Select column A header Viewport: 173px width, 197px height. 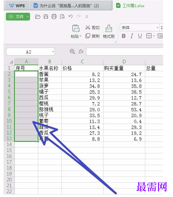coord(26,62)
